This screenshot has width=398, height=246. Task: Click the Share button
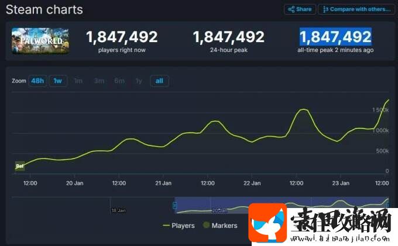click(300, 9)
